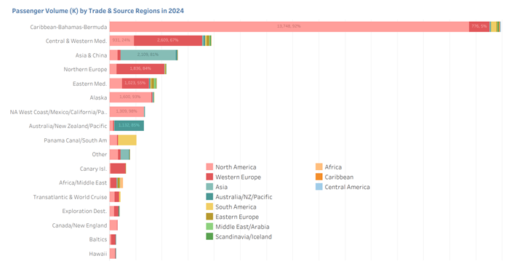Image resolution: width=509 pixels, height=269 pixels.
Task: Select the Western Europe legend swatch
Action: 209,177
